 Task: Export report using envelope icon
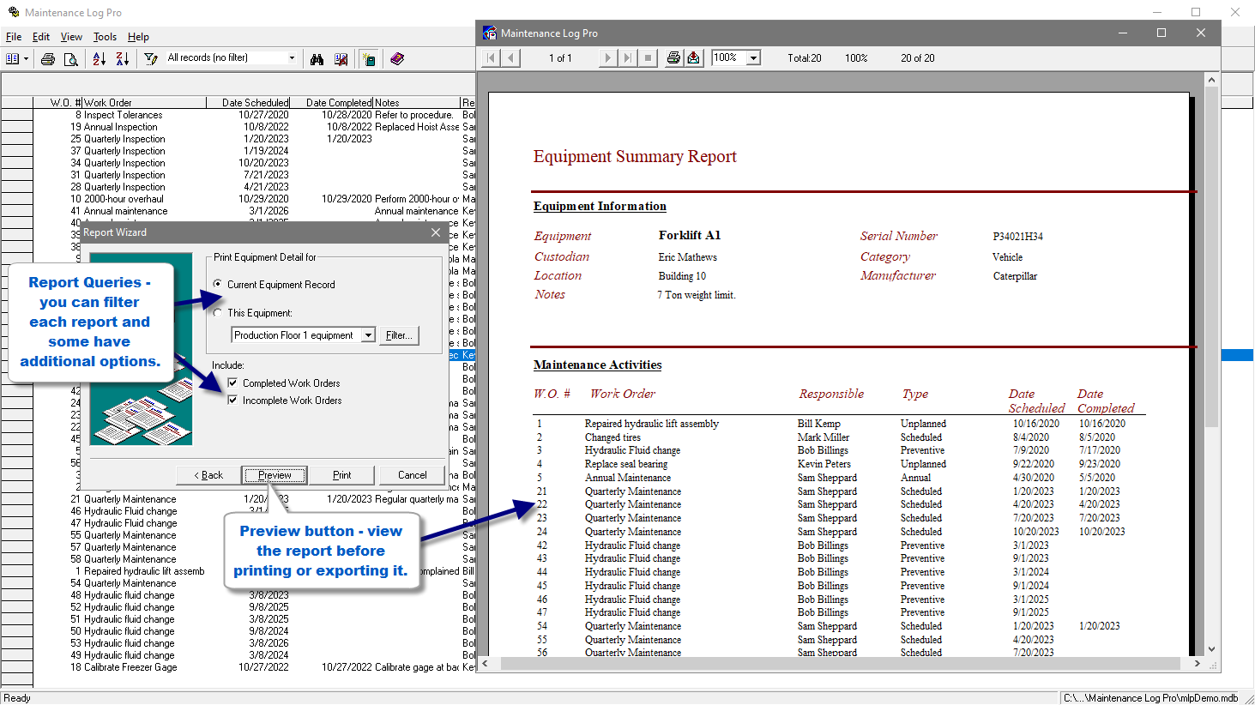pos(694,58)
